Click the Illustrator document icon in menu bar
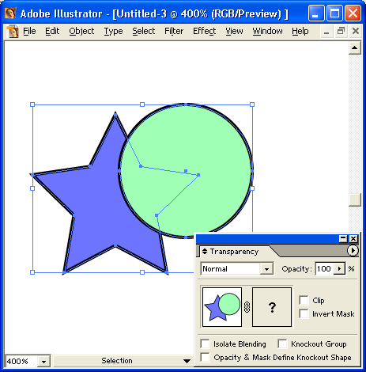Image resolution: width=366 pixels, height=372 pixels. 13,31
